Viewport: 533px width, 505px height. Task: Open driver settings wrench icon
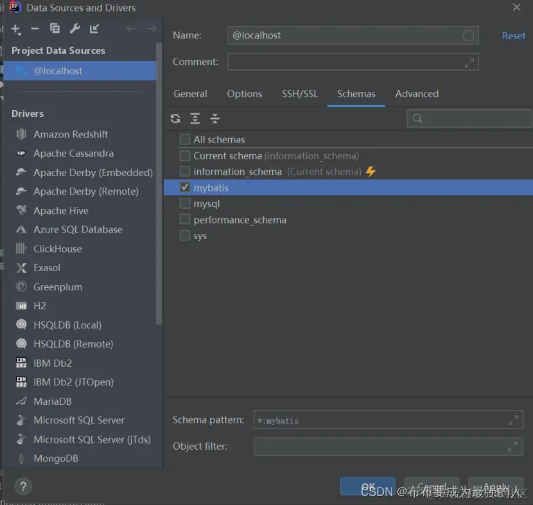(74, 28)
